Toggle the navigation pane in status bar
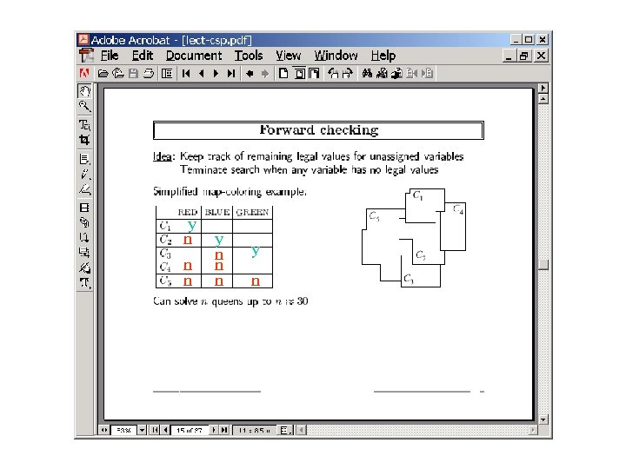 (103, 430)
